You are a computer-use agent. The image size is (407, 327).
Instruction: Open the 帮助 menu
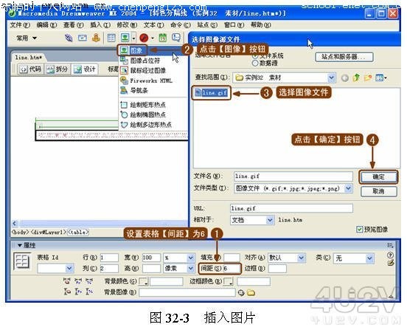261,25
